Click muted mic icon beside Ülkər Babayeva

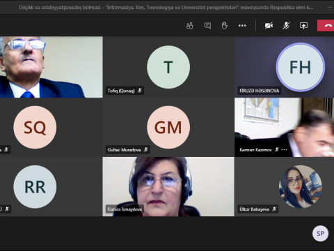(x=274, y=209)
